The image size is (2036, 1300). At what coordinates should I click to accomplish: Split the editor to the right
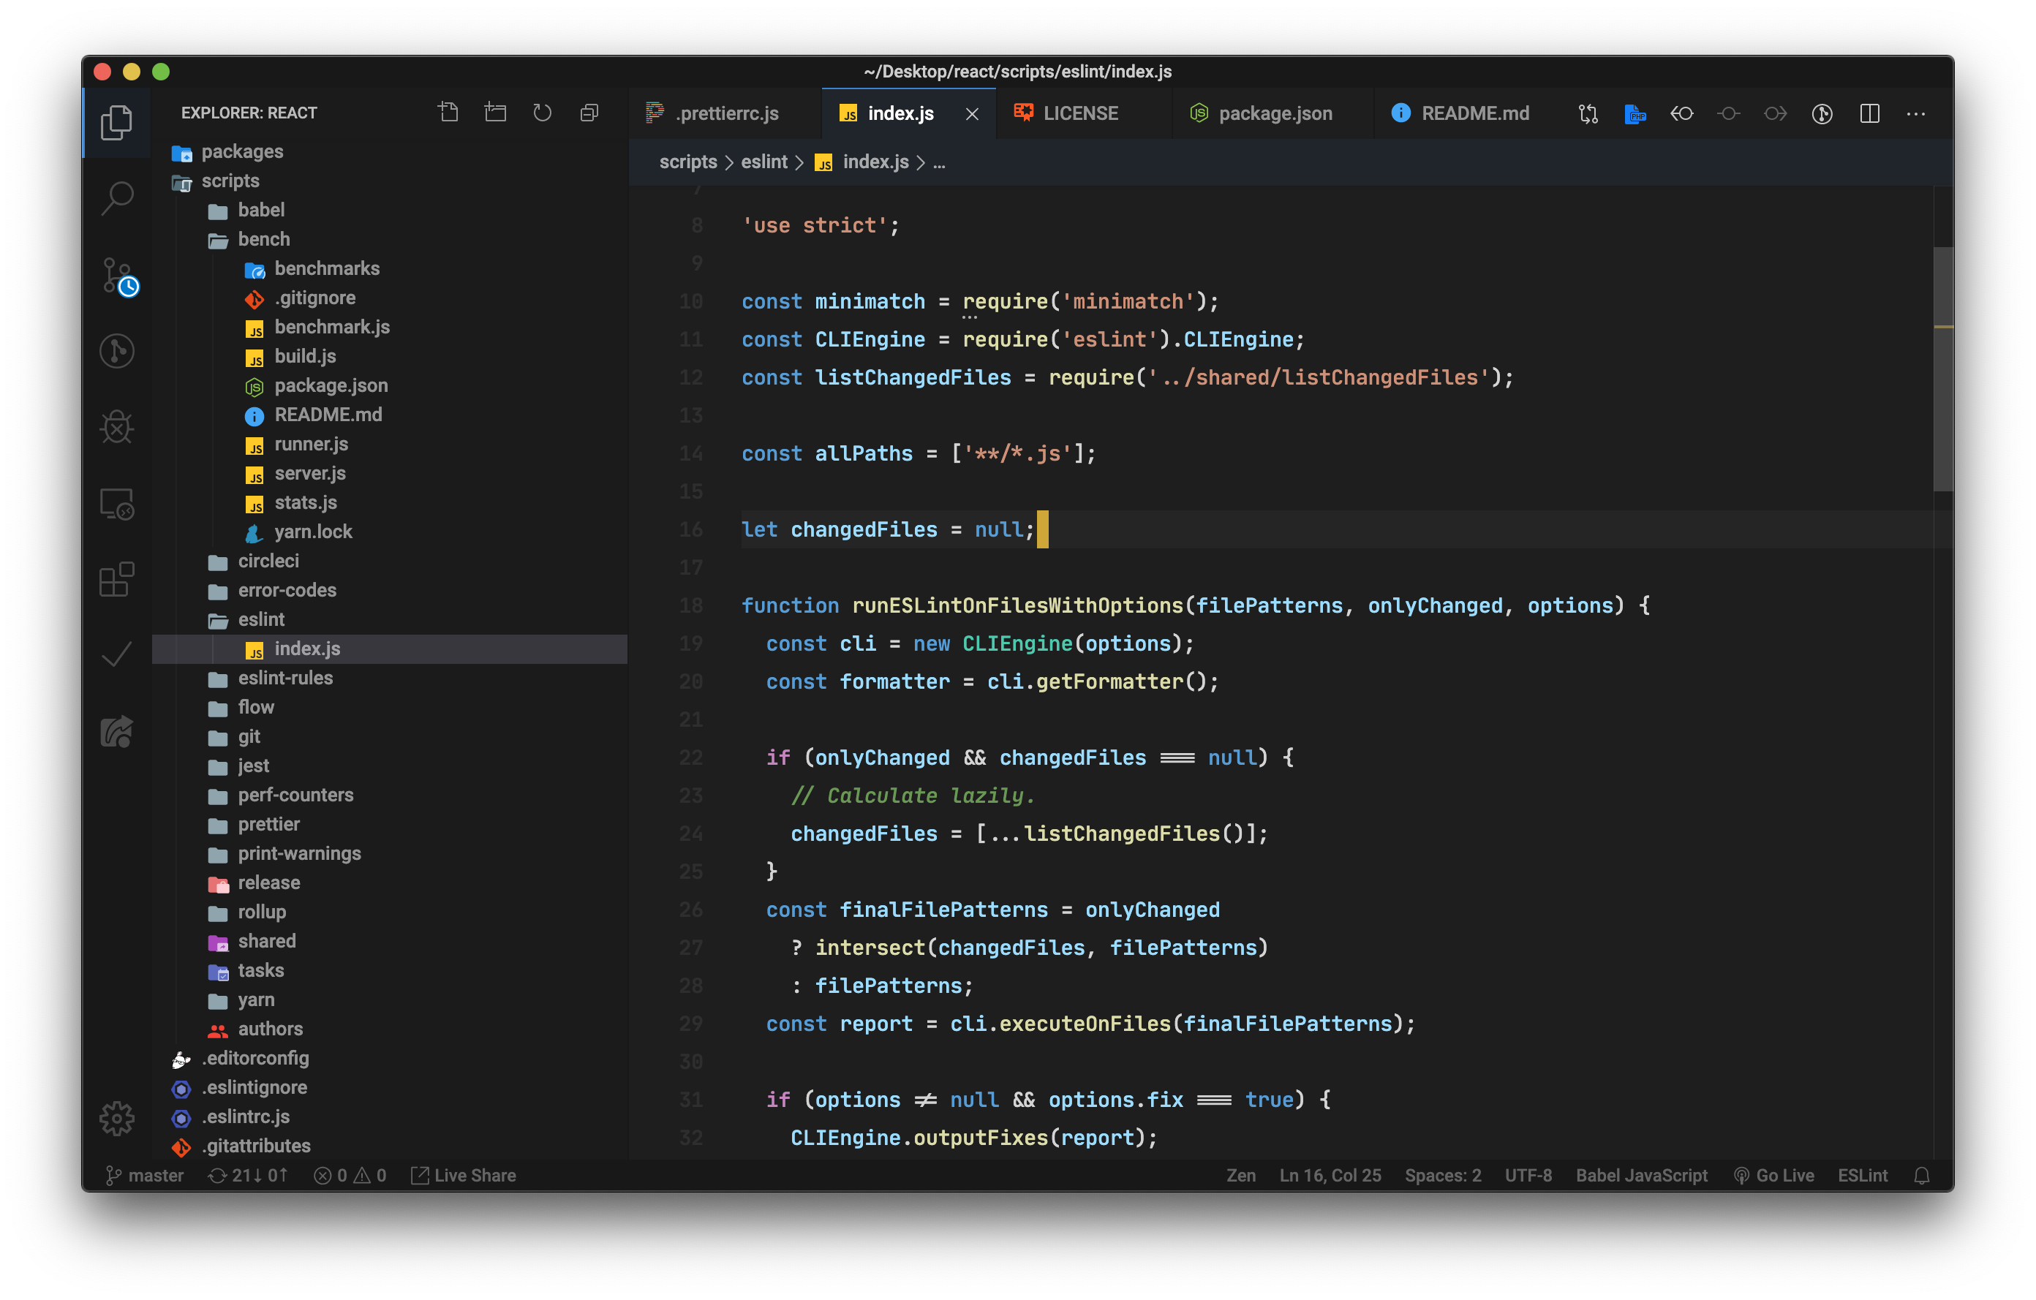[x=1869, y=113]
